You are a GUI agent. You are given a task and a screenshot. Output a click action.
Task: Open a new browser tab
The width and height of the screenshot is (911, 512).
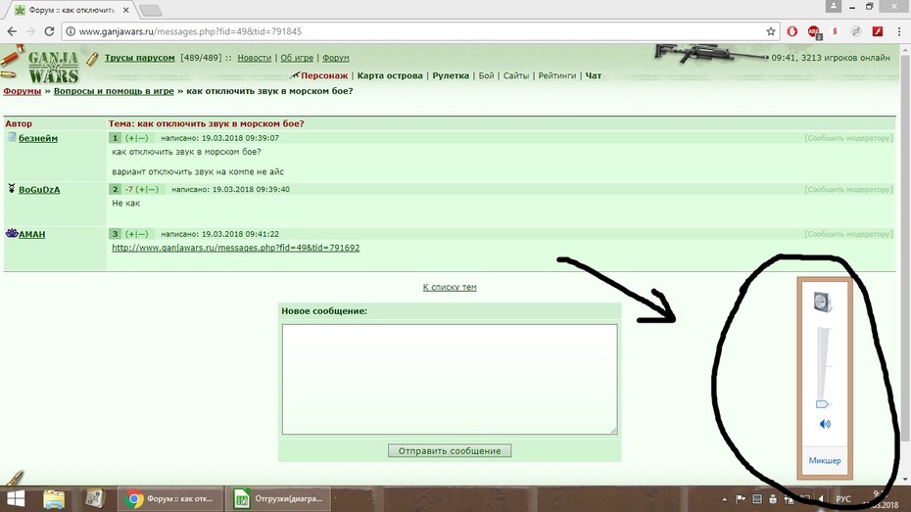click(x=151, y=10)
